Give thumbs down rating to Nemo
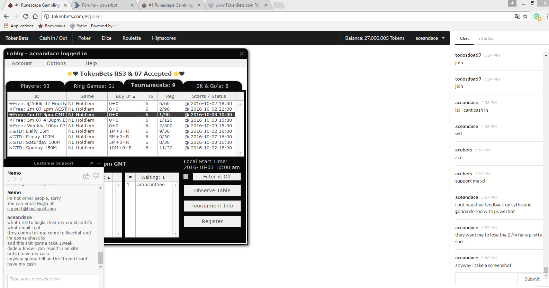This screenshot has height=288, width=549. point(96,176)
